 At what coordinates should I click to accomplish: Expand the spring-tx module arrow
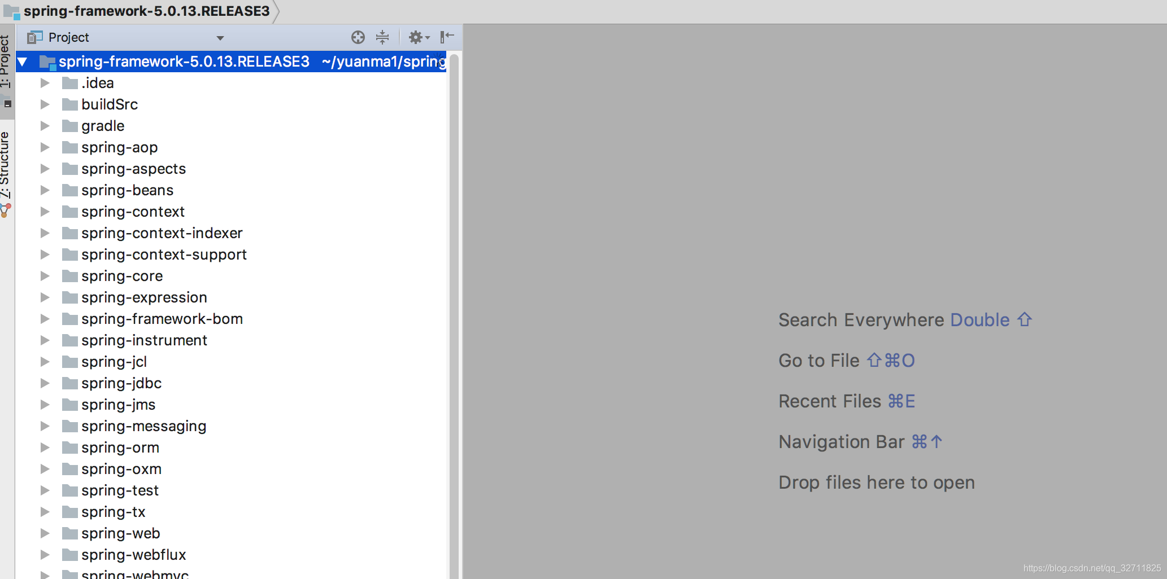click(45, 512)
